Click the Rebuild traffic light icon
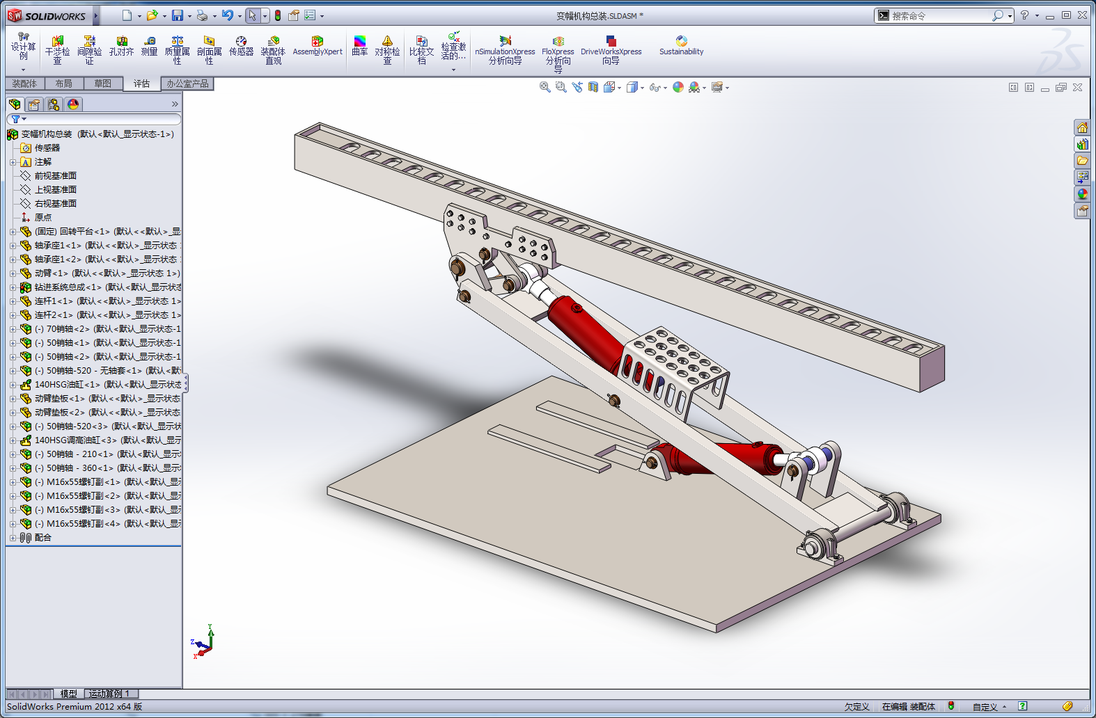Image resolution: width=1096 pixels, height=718 pixels. point(278,15)
